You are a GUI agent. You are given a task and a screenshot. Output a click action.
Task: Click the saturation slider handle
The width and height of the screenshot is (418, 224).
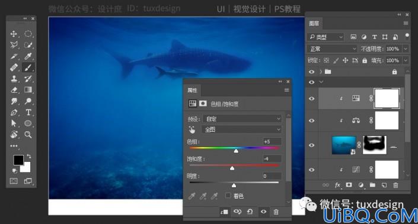(232, 168)
